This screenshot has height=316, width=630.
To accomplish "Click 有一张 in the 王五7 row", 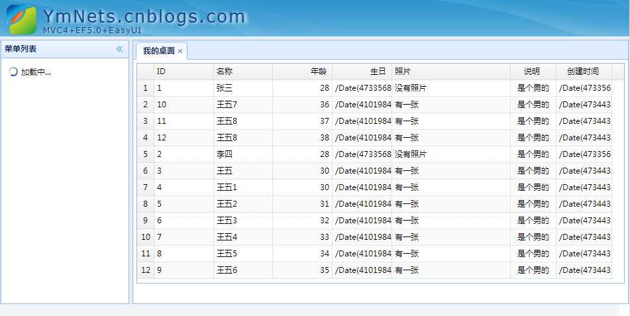I will pos(450,105).
